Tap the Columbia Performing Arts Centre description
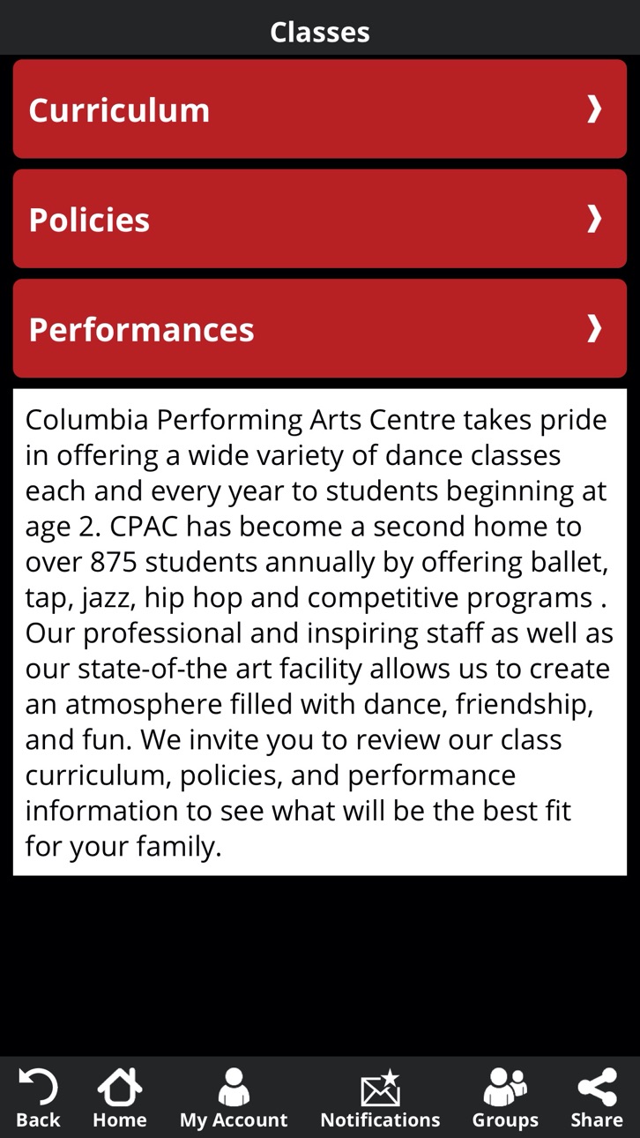This screenshot has width=640, height=1138. [x=320, y=632]
